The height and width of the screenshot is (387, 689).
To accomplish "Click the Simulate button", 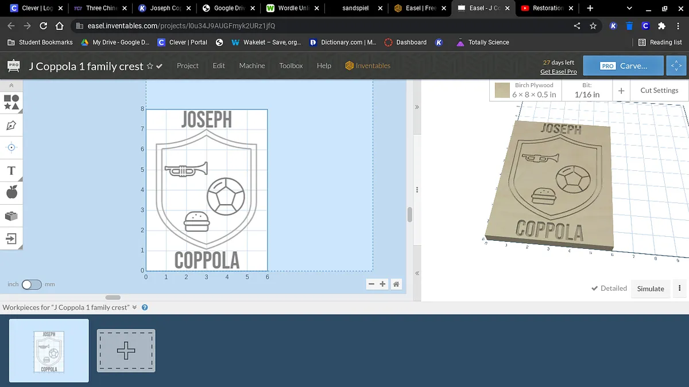I will pyautogui.click(x=651, y=288).
